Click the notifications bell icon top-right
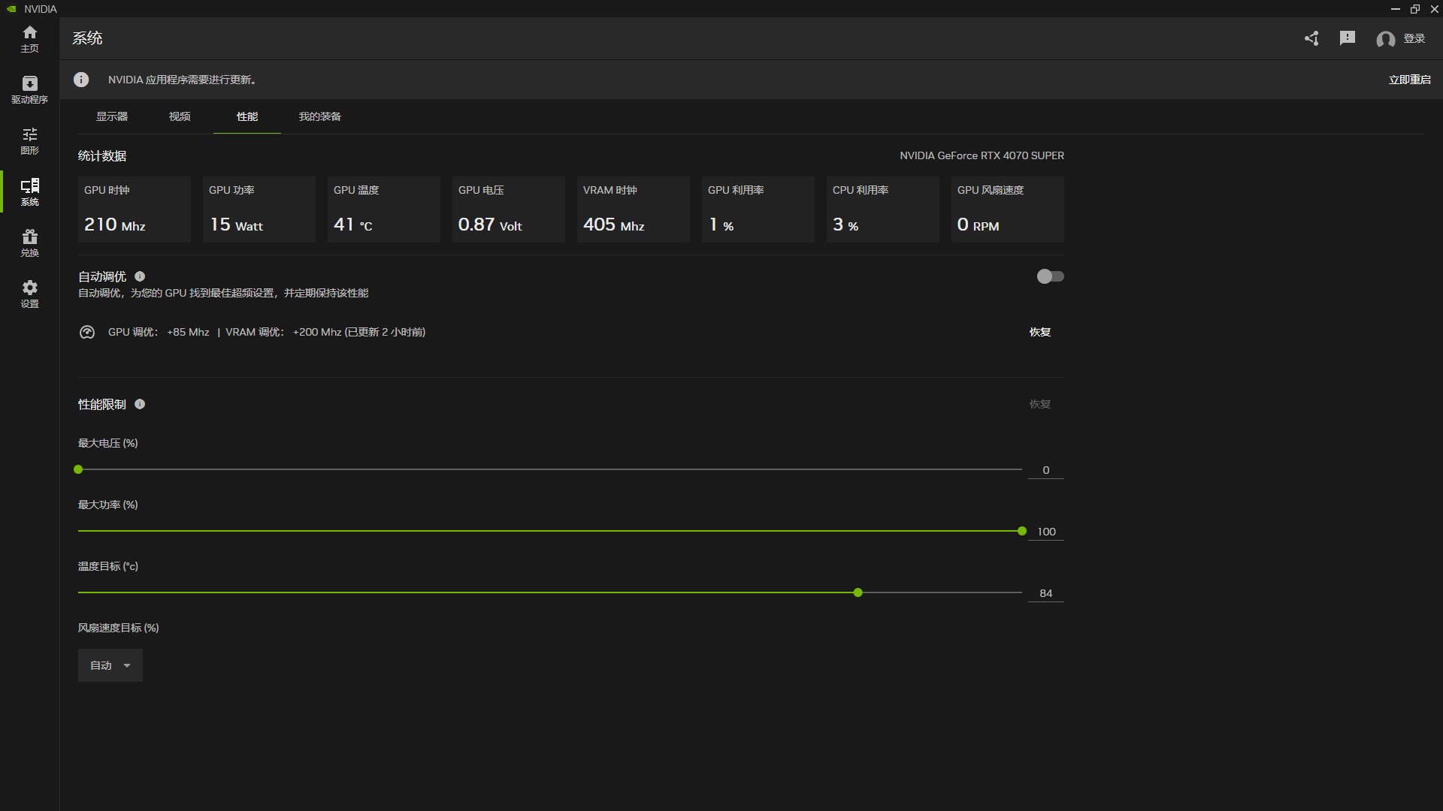 (x=1346, y=38)
